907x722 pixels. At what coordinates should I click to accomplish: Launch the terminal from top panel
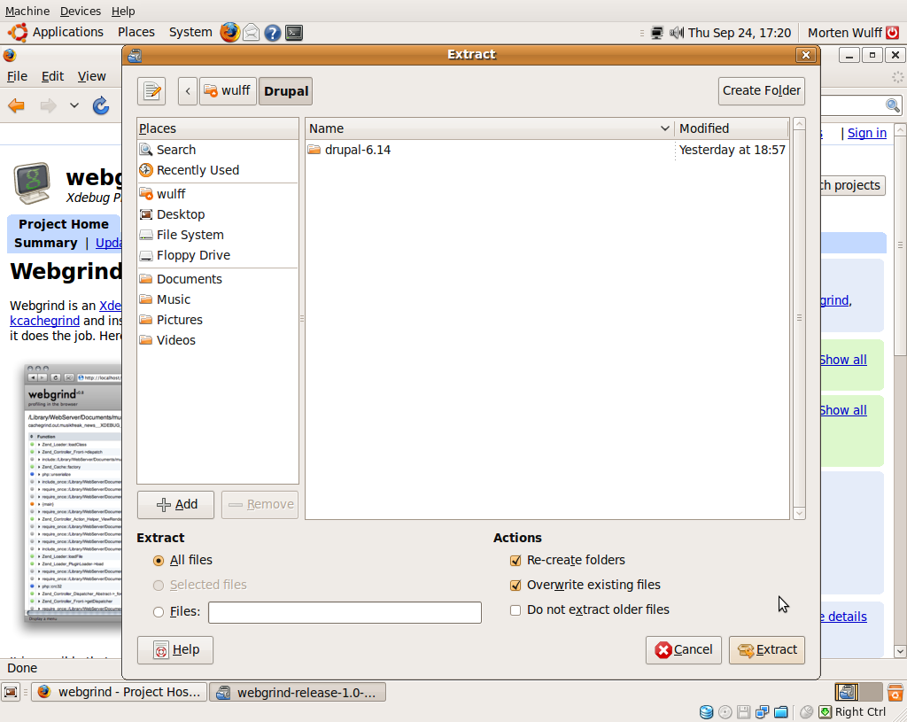pyautogui.click(x=294, y=33)
